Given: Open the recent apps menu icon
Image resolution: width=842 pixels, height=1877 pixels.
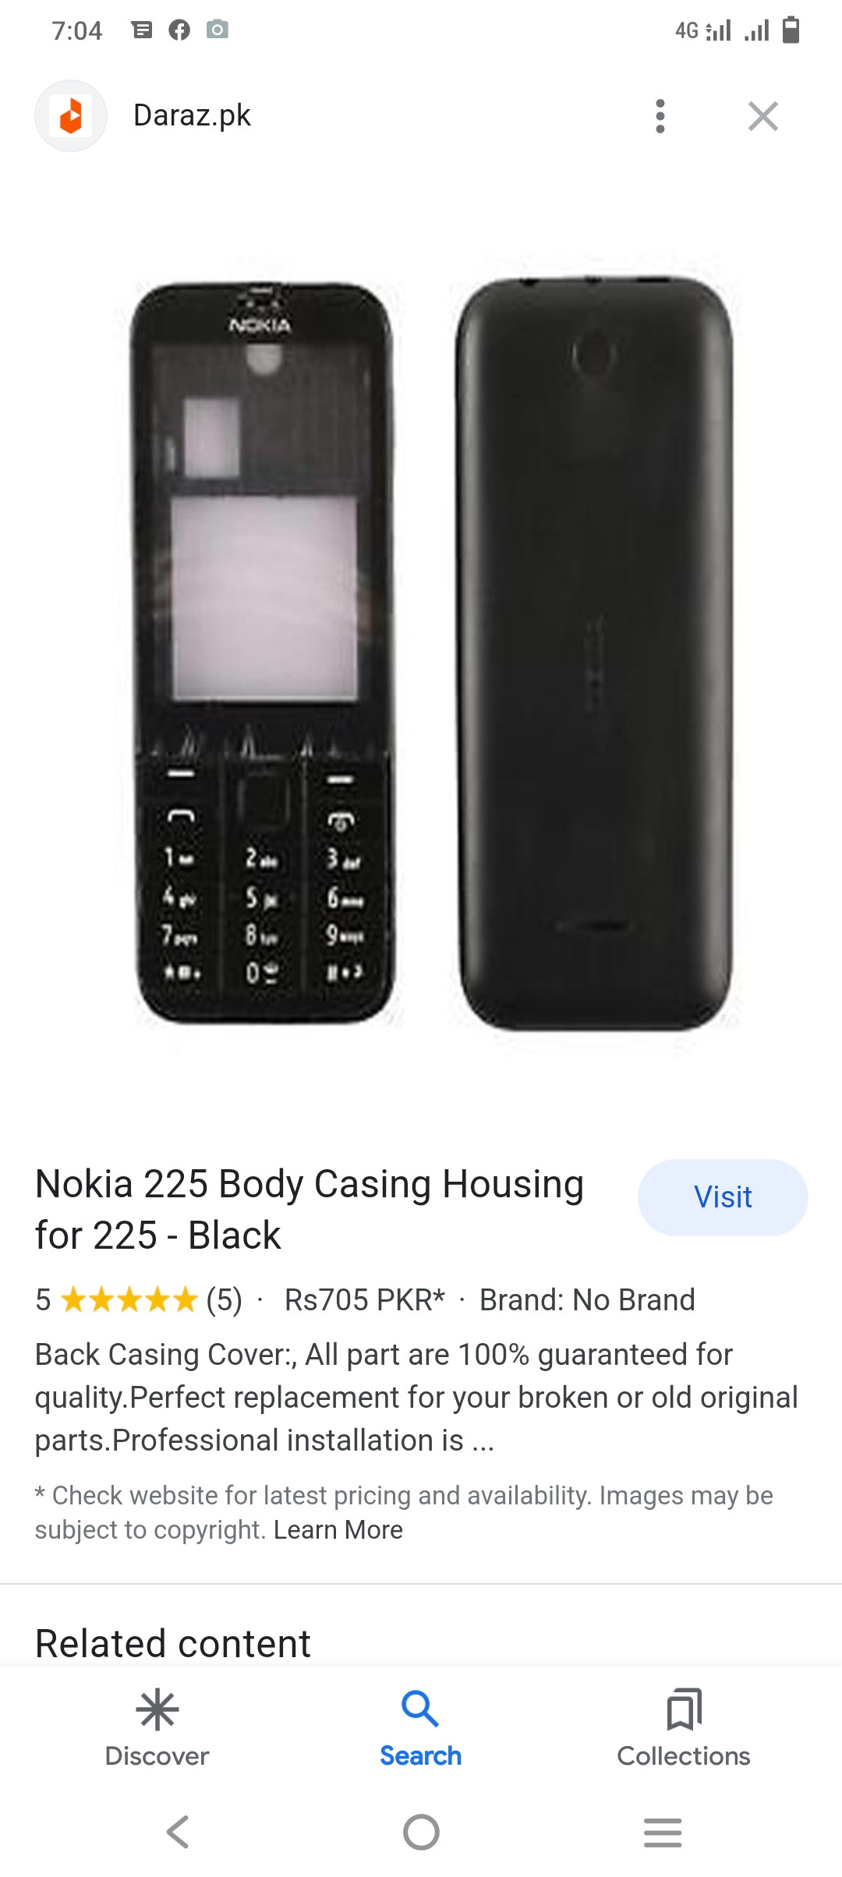Looking at the screenshot, I should (x=663, y=1832).
